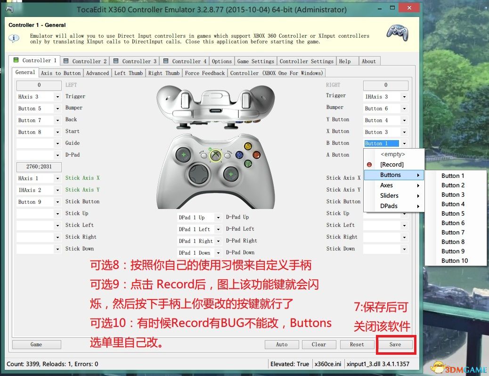Select Button 10 in the Buttons submenu
Screen dimensions: 489x376
pyautogui.click(x=456, y=261)
